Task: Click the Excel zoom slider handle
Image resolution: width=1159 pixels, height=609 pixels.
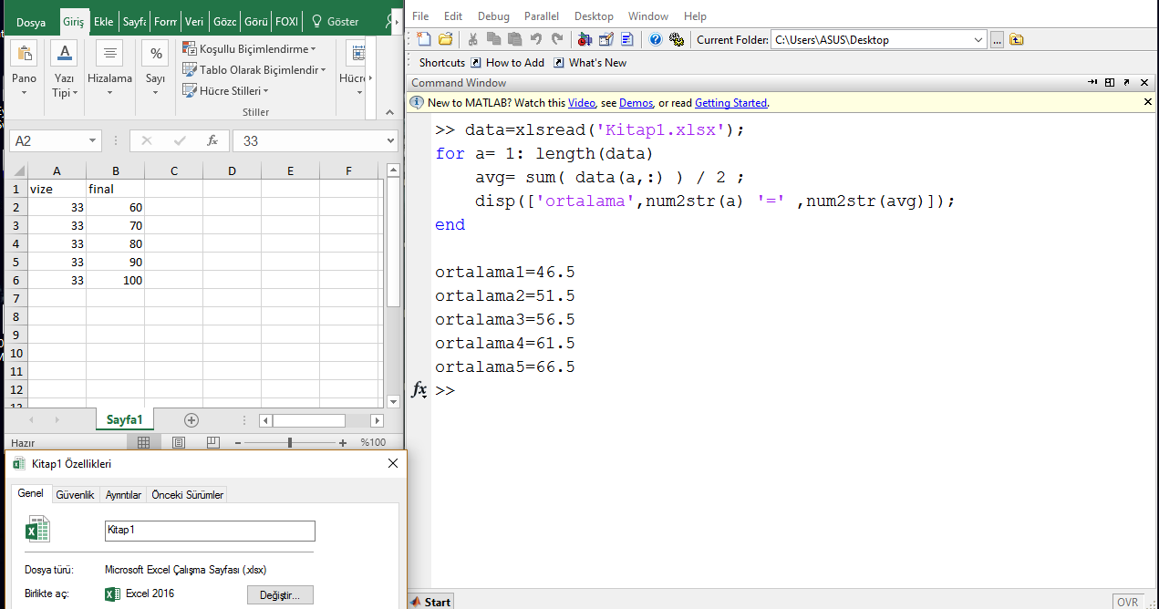Action: click(x=290, y=442)
